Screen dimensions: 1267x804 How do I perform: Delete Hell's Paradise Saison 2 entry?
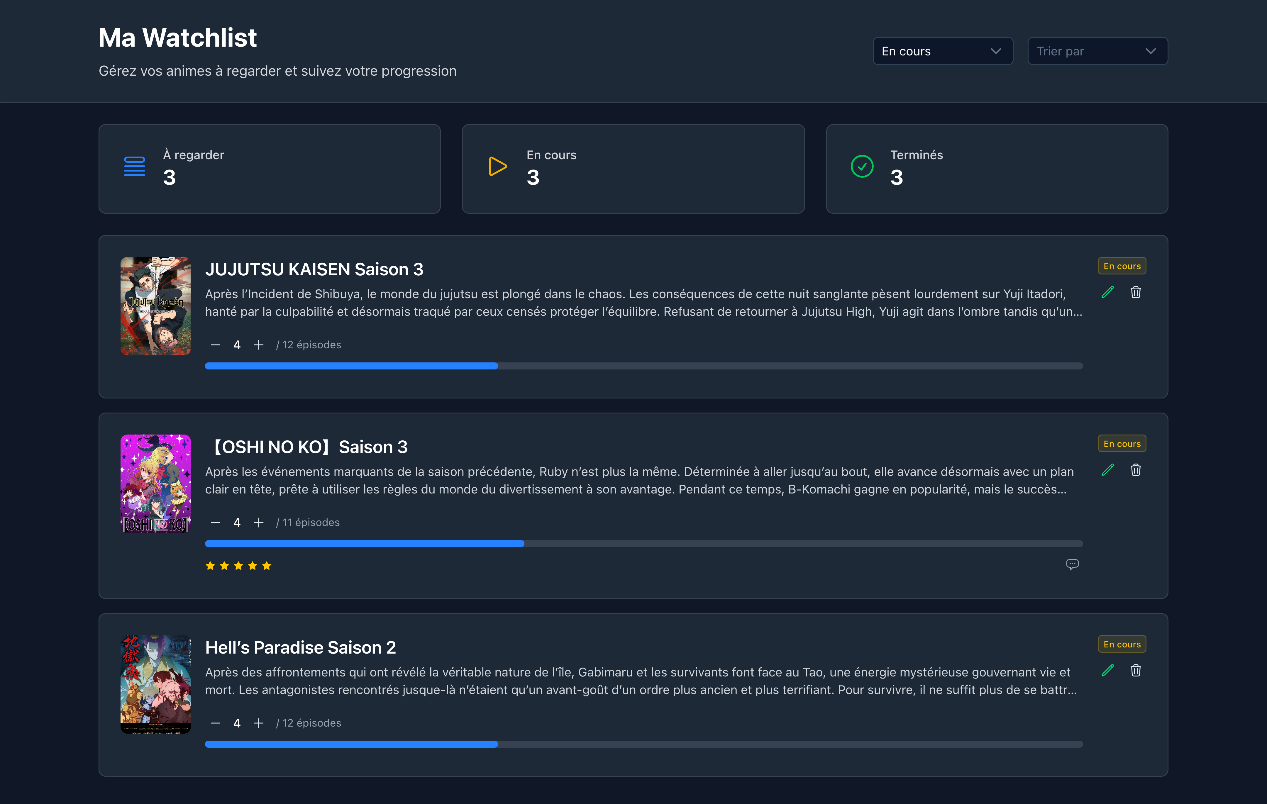1135,670
